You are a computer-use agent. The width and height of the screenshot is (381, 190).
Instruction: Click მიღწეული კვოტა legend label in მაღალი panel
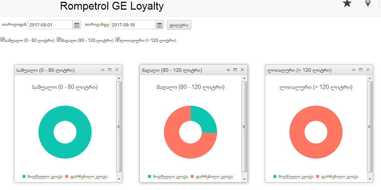(x=171, y=177)
